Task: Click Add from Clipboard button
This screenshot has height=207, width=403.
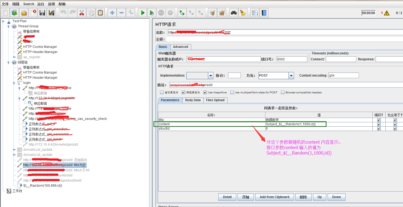Action: coord(274,197)
